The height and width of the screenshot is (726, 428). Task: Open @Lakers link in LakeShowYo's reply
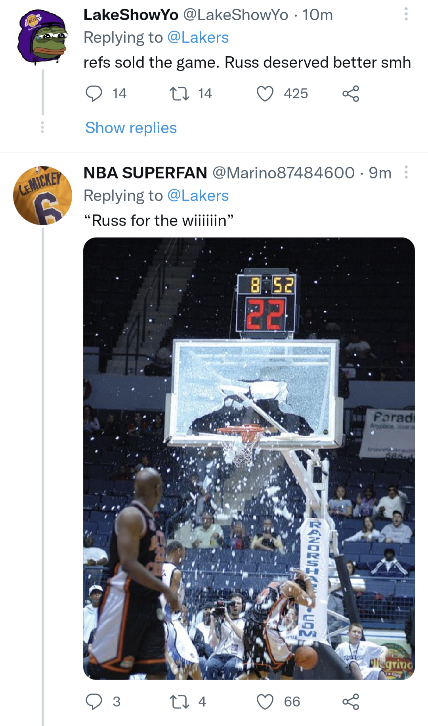(198, 38)
